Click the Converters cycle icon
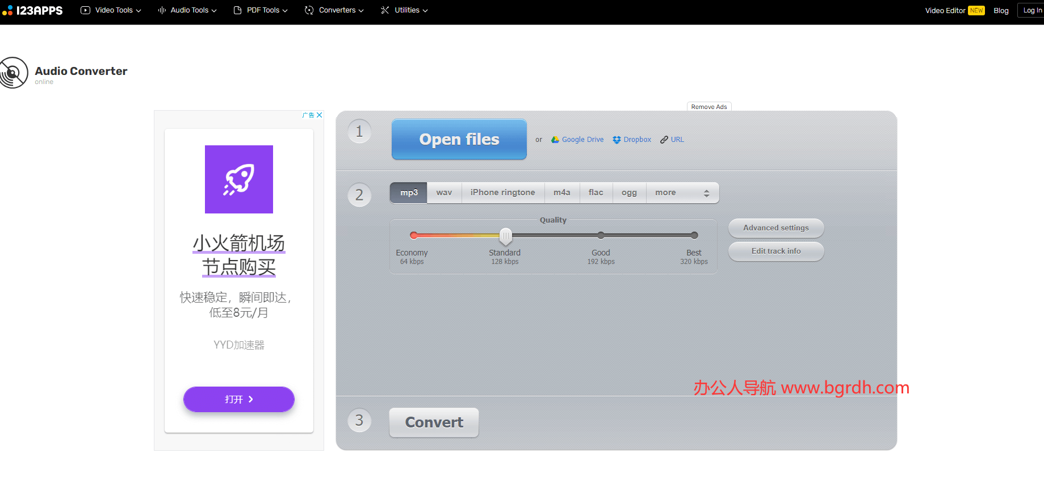The image size is (1044, 478). coord(309,10)
